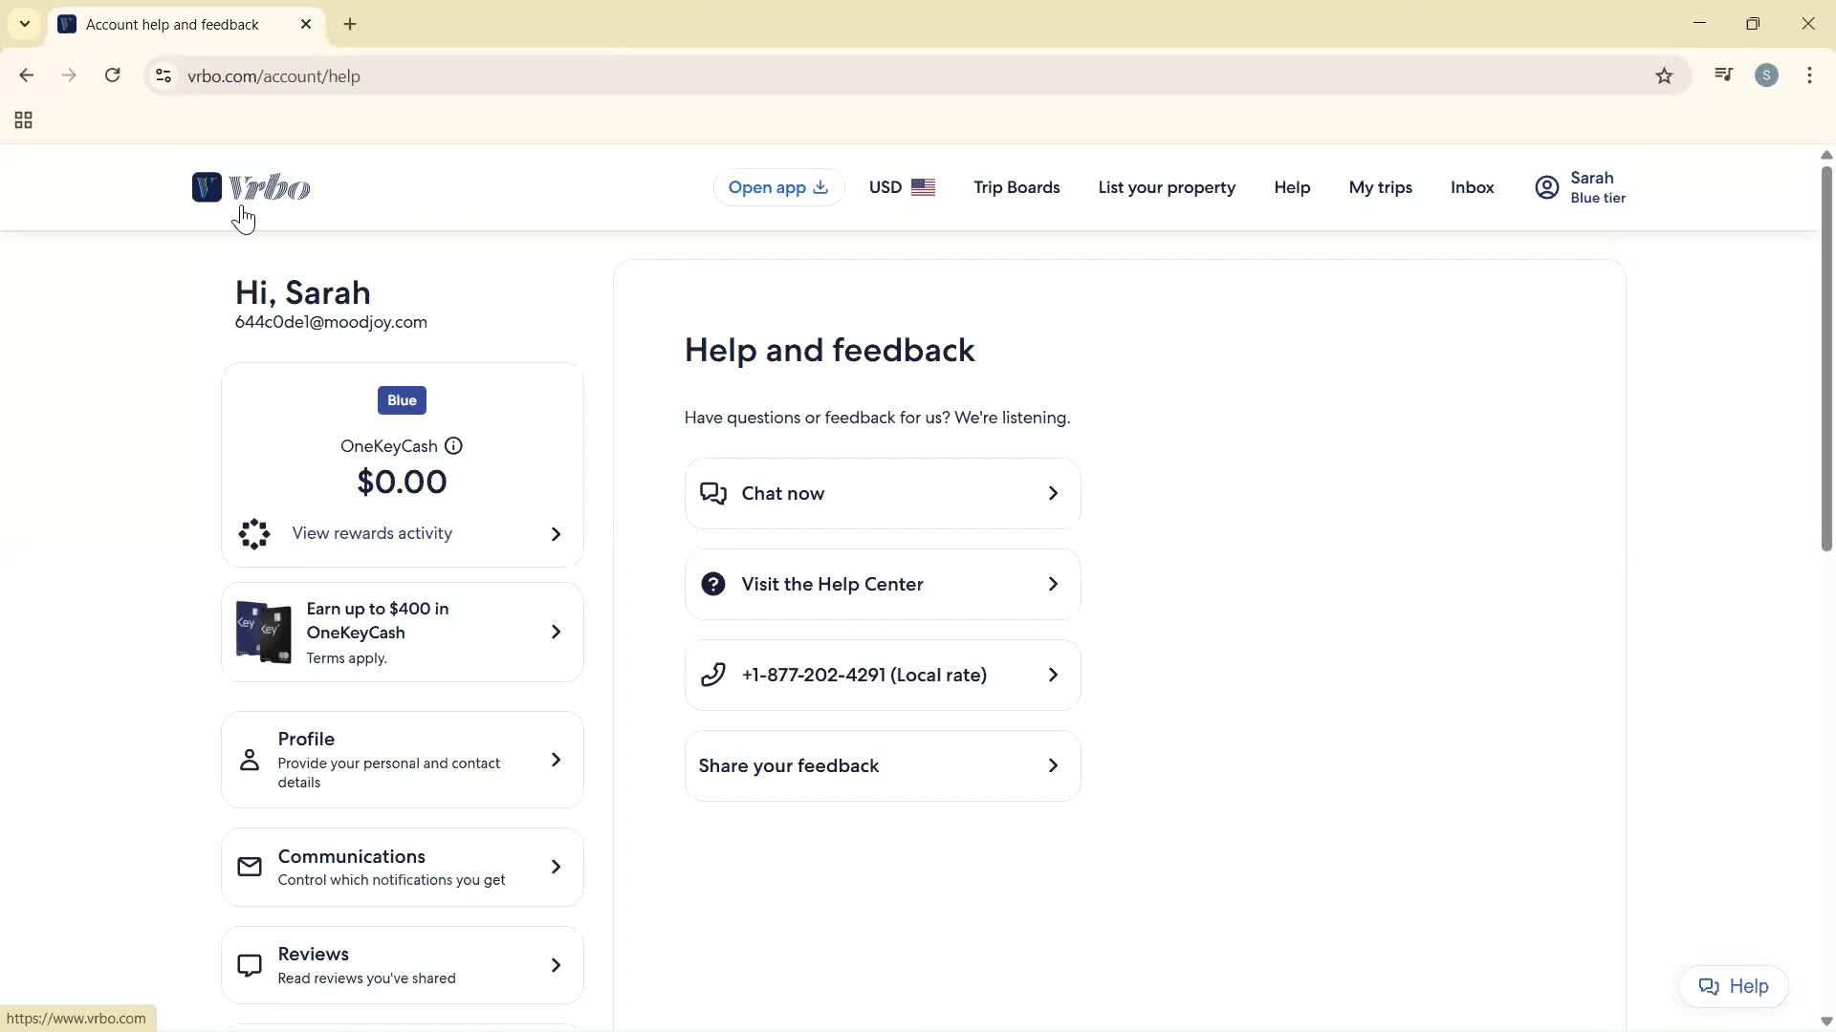Click the Reviews speech bubble icon

click(249, 964)
